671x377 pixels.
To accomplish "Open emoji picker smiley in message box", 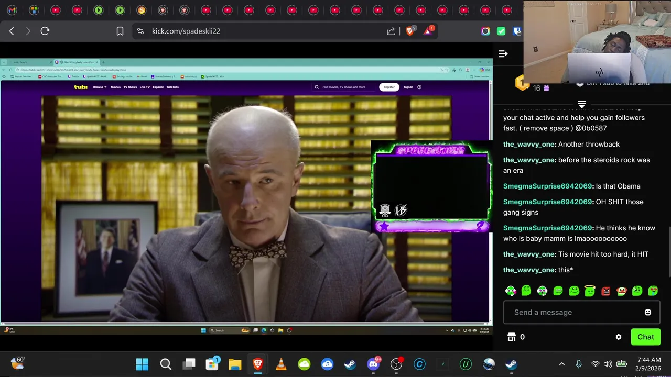I will coord(648,312).
